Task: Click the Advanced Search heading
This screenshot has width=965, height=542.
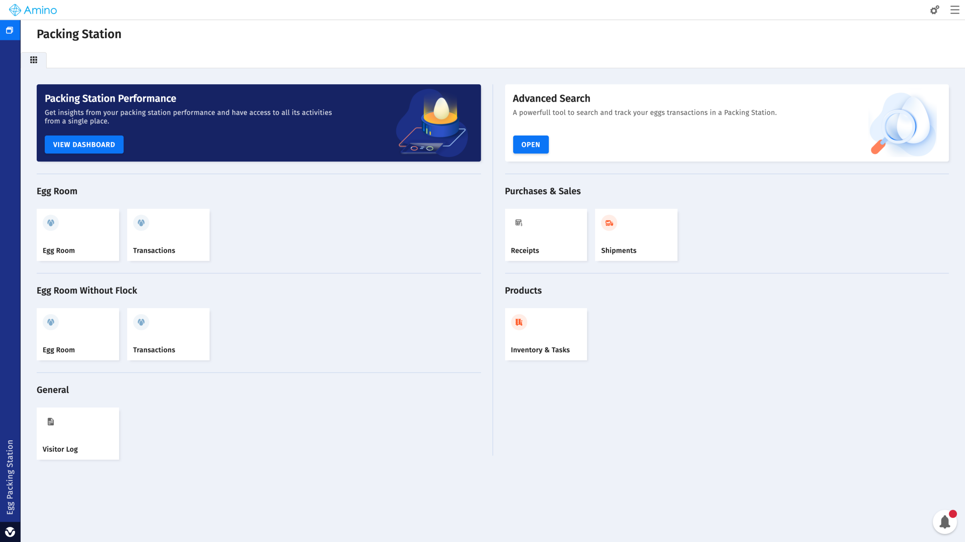Action: point(551,98)
